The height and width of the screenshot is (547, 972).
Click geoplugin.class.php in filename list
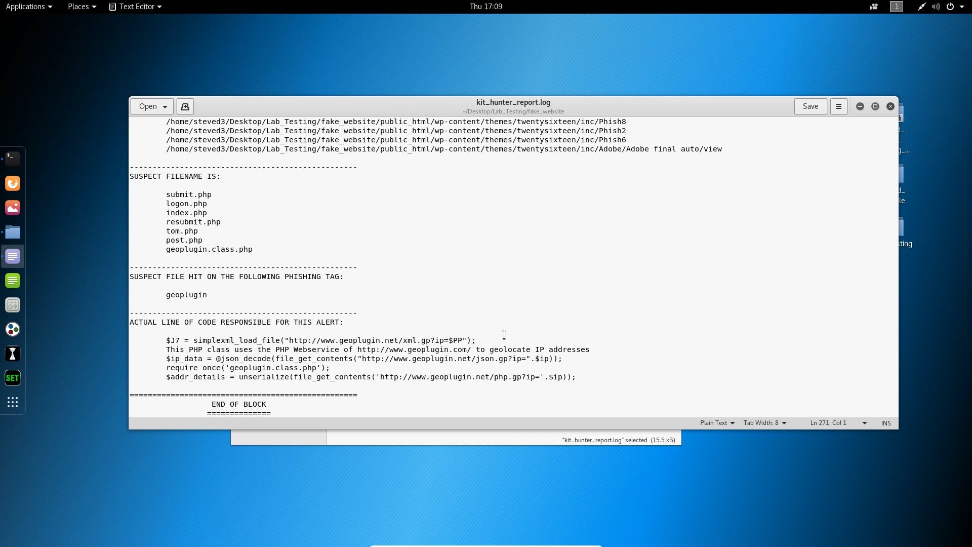click(209, 249)
